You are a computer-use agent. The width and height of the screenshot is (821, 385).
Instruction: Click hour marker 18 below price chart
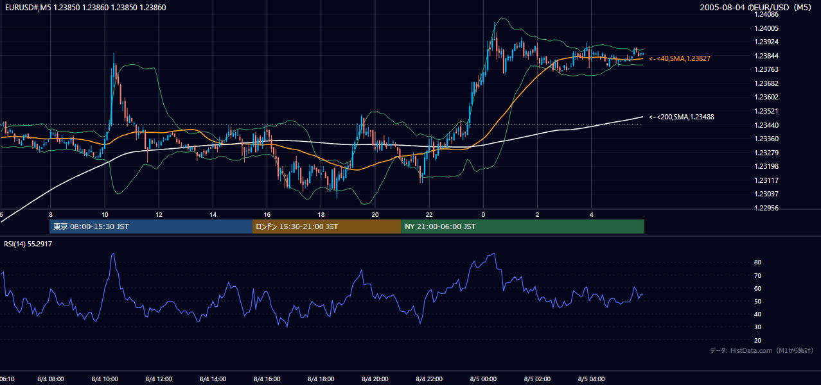coord(321,215)
